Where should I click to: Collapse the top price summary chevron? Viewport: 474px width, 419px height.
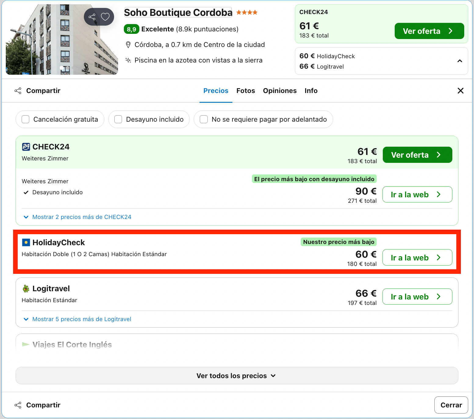(x=460, y=61)
